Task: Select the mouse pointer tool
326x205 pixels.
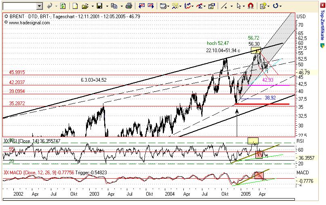Action: (x=239, y=6)
